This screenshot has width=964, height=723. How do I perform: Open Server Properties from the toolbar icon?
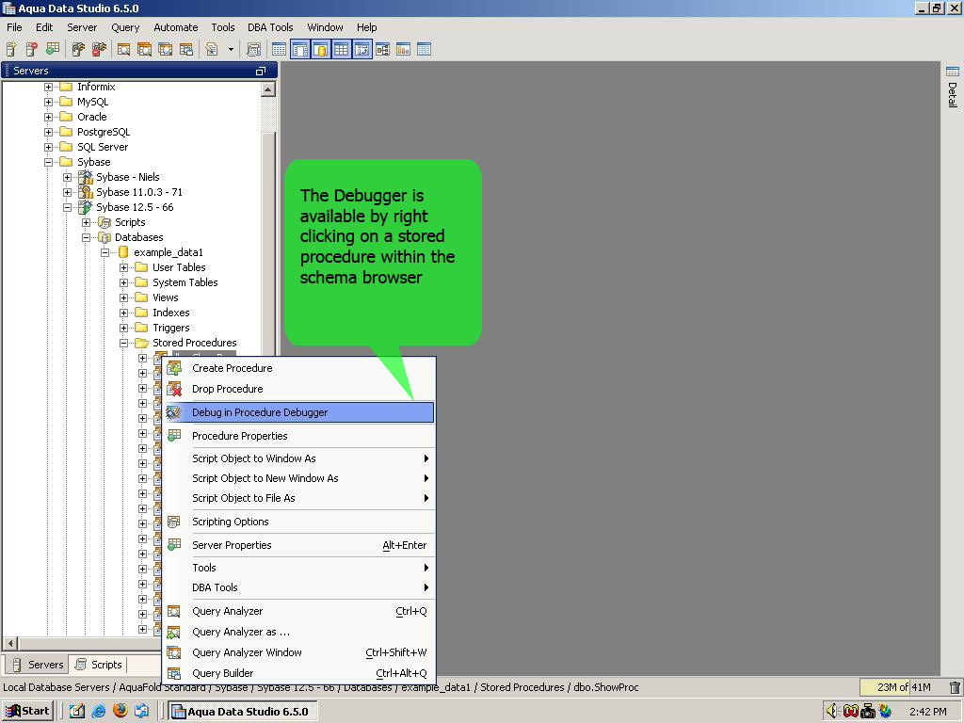pyautogui.click(x=53, y=49)
